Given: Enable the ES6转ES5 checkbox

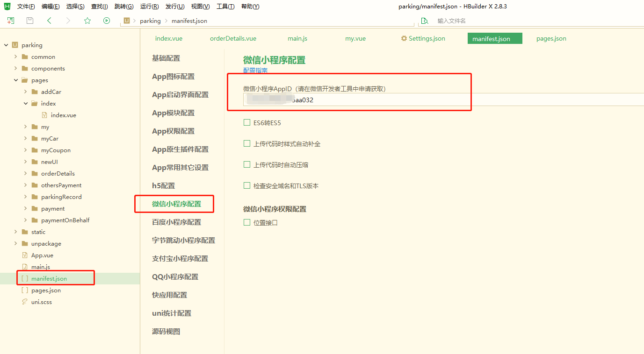Looking at the screenshot, I should [247, 122].
